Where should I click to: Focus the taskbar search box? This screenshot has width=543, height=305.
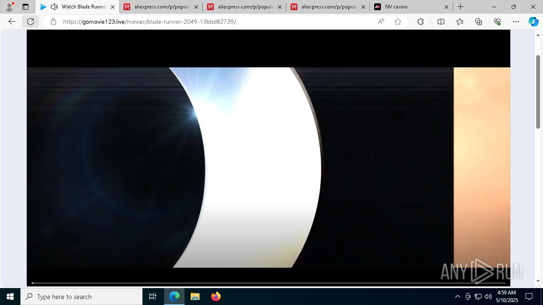point(81,297)
